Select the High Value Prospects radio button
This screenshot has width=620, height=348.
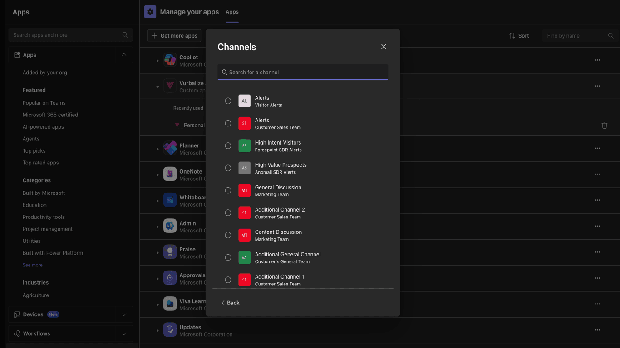[228, 168]
